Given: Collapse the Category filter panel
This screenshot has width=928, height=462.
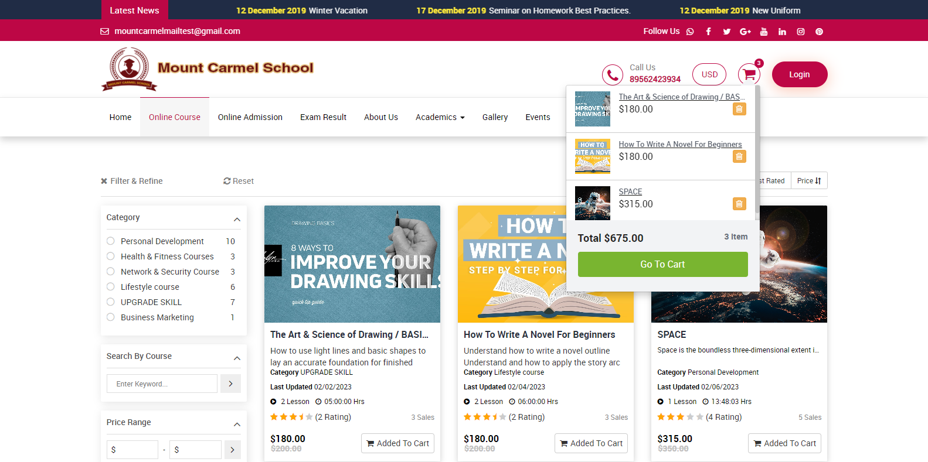Looking at the screenshot, I should tap(237, 219).
